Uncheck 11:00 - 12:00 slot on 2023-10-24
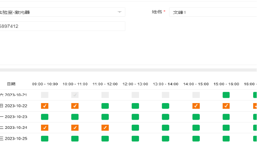Image resolution: width=257 pixels, height=146 pixels. pyautogui.click(x=105, y=128)
